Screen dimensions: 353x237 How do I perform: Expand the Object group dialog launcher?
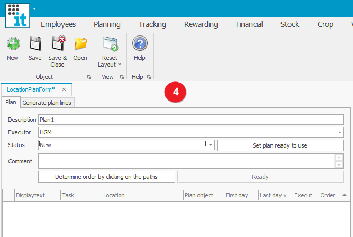tap(82, 77)
